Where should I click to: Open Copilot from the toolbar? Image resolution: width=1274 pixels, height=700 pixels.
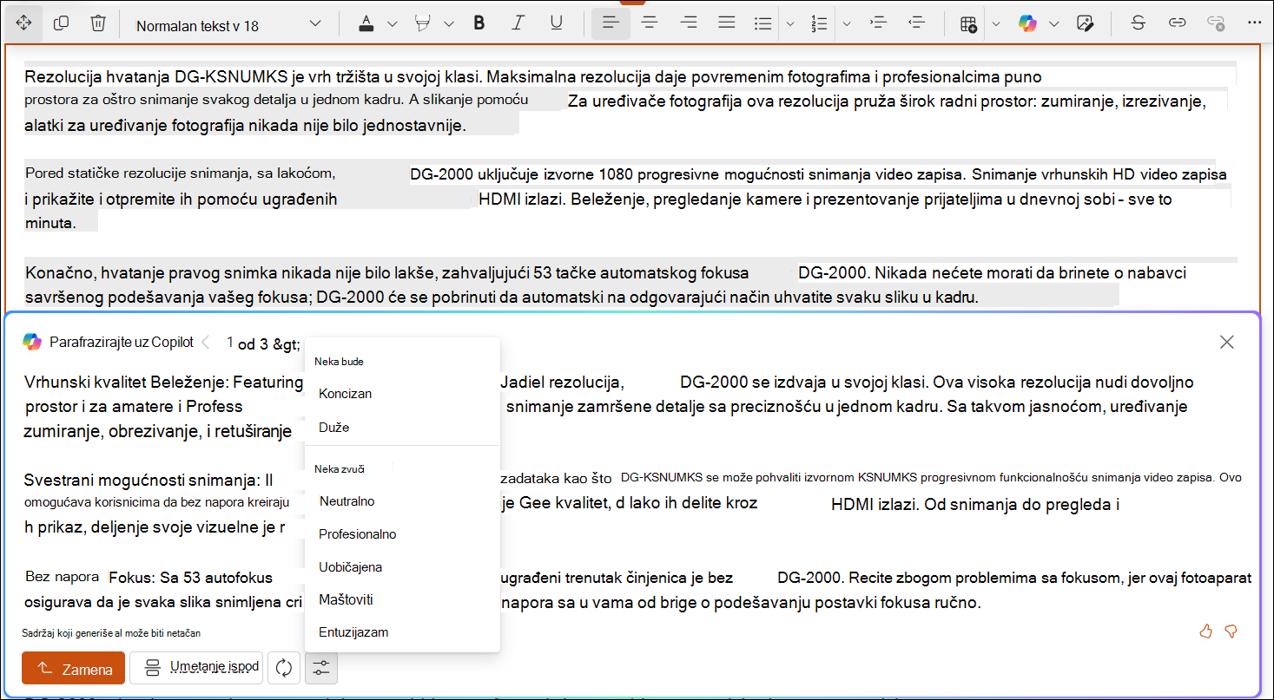1028,23
